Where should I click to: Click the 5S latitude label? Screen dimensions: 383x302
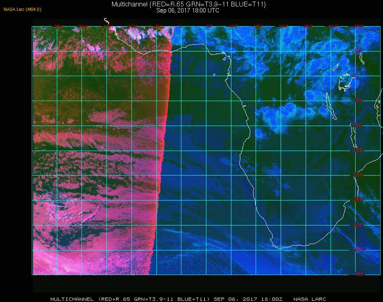pos(358,100)
